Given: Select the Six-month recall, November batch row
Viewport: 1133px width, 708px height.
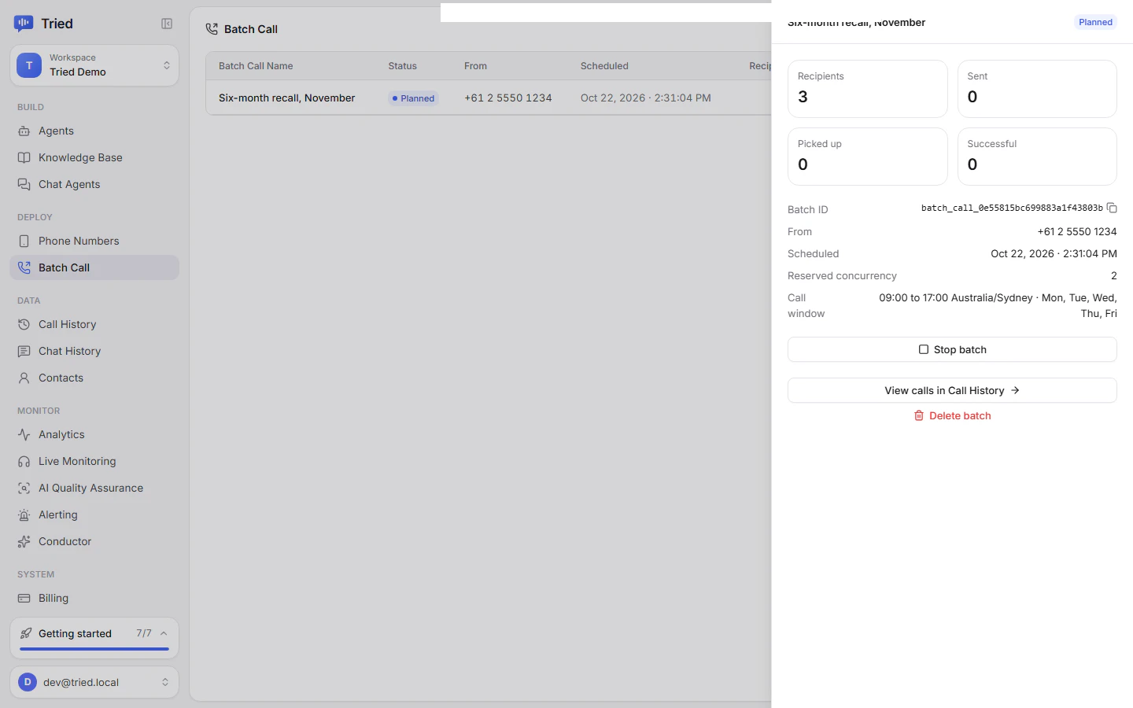Looking at the screenshot, I should 489,98.
